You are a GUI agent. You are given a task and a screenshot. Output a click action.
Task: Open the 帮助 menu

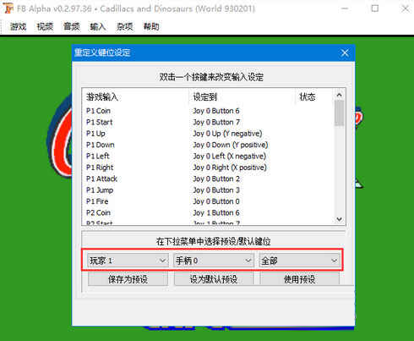point(151,26)
